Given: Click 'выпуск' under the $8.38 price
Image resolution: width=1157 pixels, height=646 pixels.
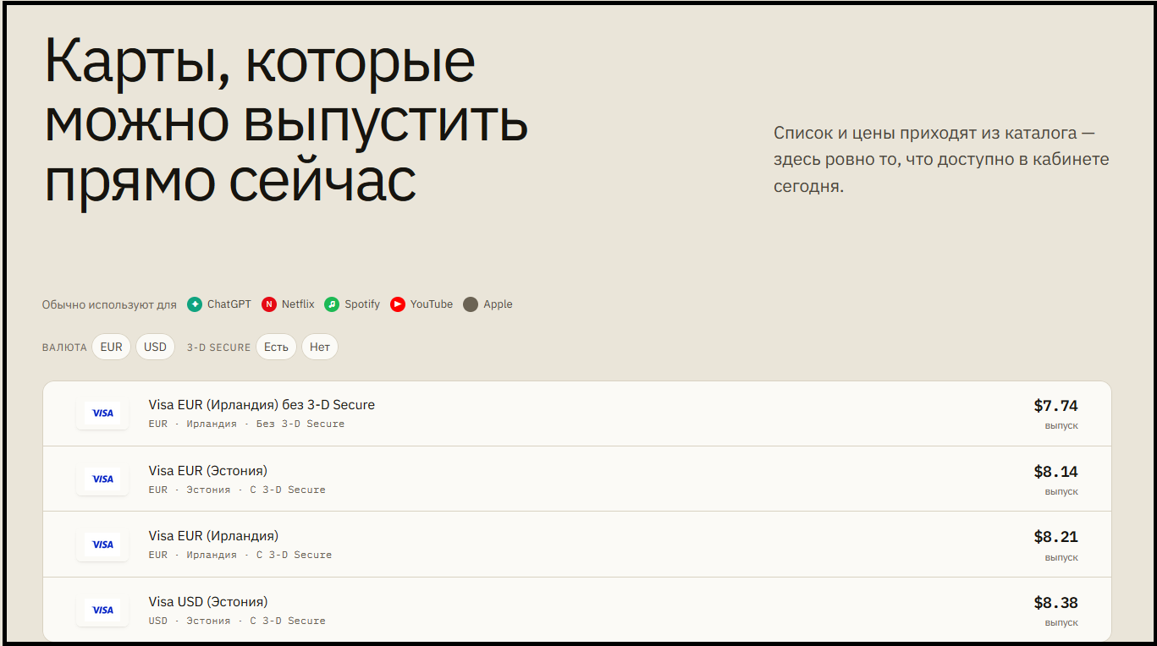Looking at the screenshot, I should (x=1061, y=622).
